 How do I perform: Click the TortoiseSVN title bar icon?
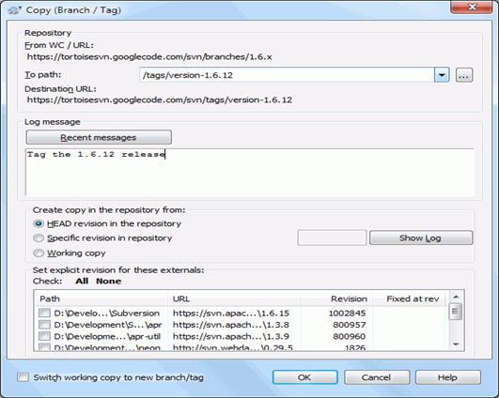coord(14,10)
